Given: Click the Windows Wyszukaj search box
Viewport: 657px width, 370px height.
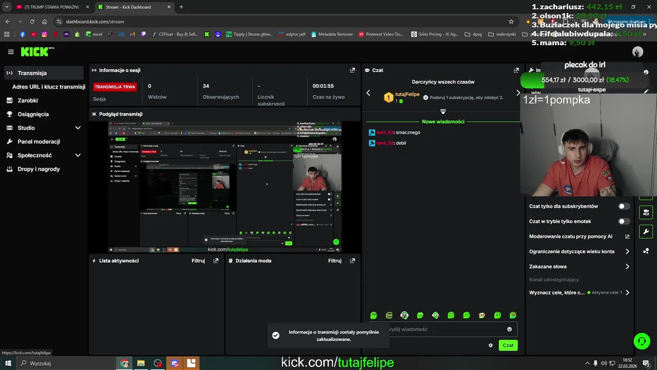Looking at the screenshot, I should (67, 363).
